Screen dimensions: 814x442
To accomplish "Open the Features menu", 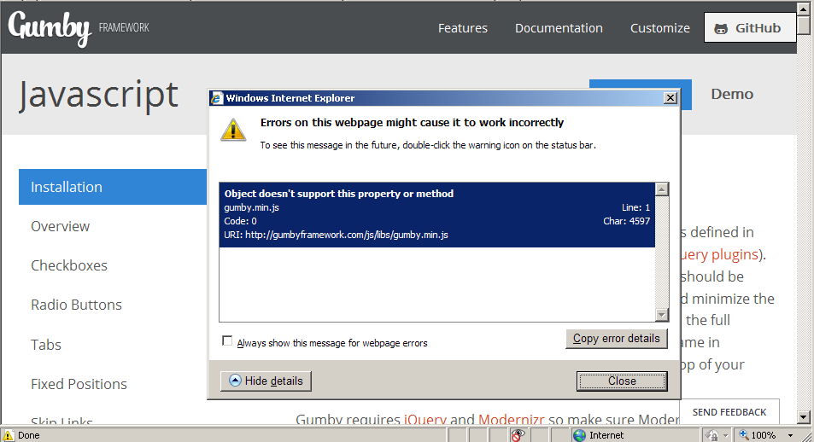I will [463, 28].
